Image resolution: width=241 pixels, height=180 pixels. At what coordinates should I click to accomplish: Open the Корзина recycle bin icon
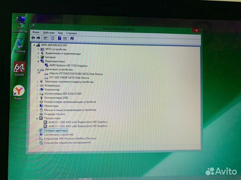point(19,45)
